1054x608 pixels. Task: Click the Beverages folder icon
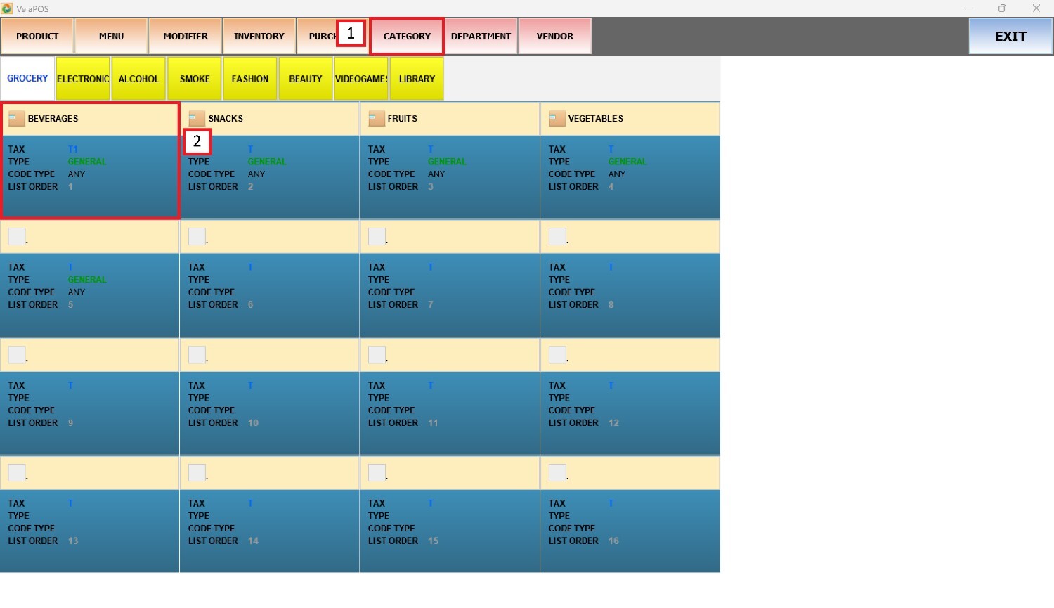click(16, 118)
